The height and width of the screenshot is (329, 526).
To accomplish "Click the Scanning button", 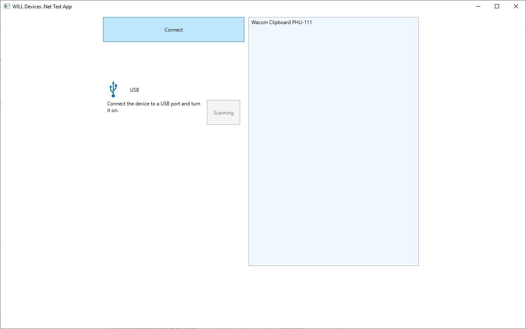I will click(224, 112).
